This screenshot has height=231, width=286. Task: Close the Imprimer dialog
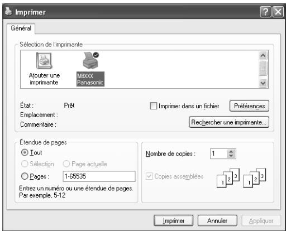tap(278, 12)
